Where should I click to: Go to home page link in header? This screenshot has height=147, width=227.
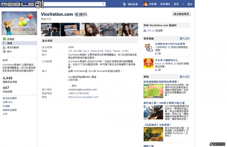click(x=176, y=4)
